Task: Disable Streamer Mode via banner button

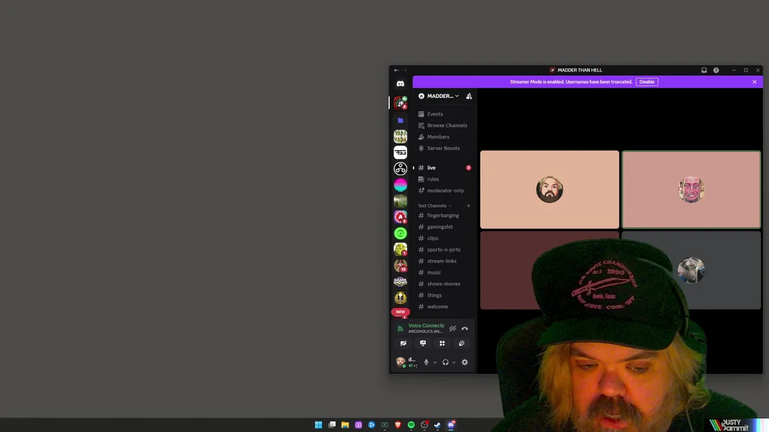Action: tap(647, 82)
